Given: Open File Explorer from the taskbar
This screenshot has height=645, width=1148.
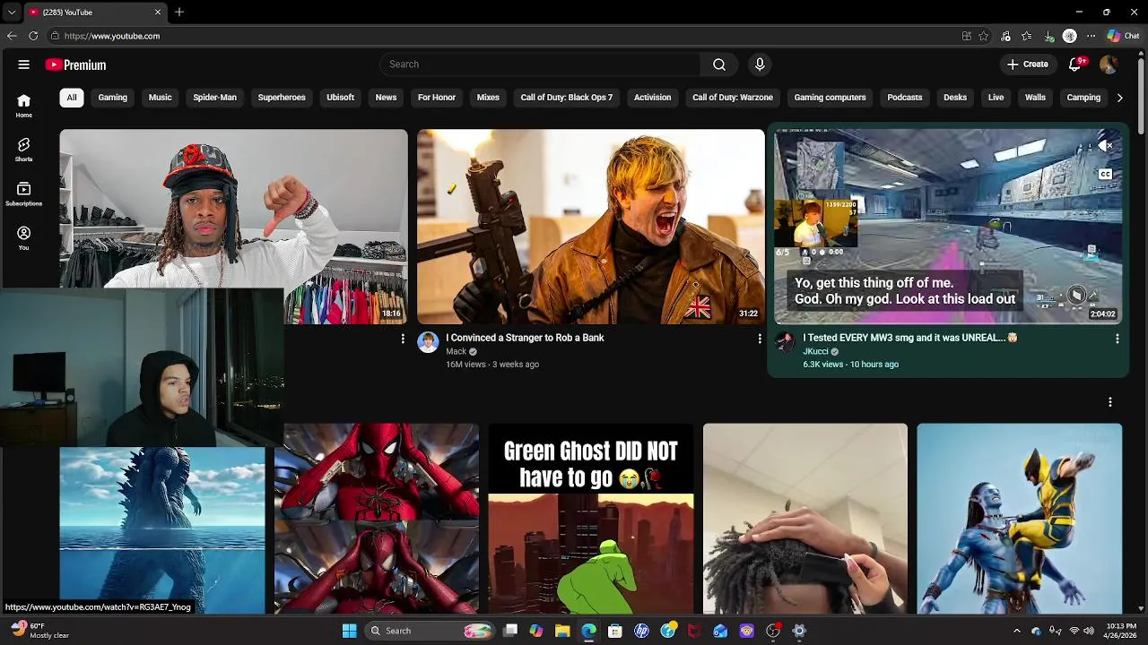Looking at the screenshot, I should point(562,631).
